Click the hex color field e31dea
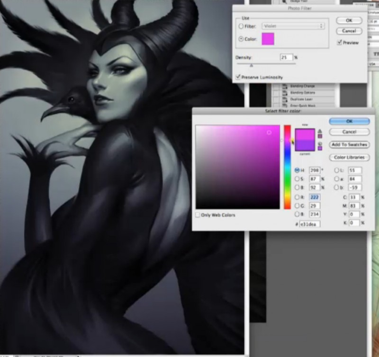379x357 pixels. (x=310, y=224)
